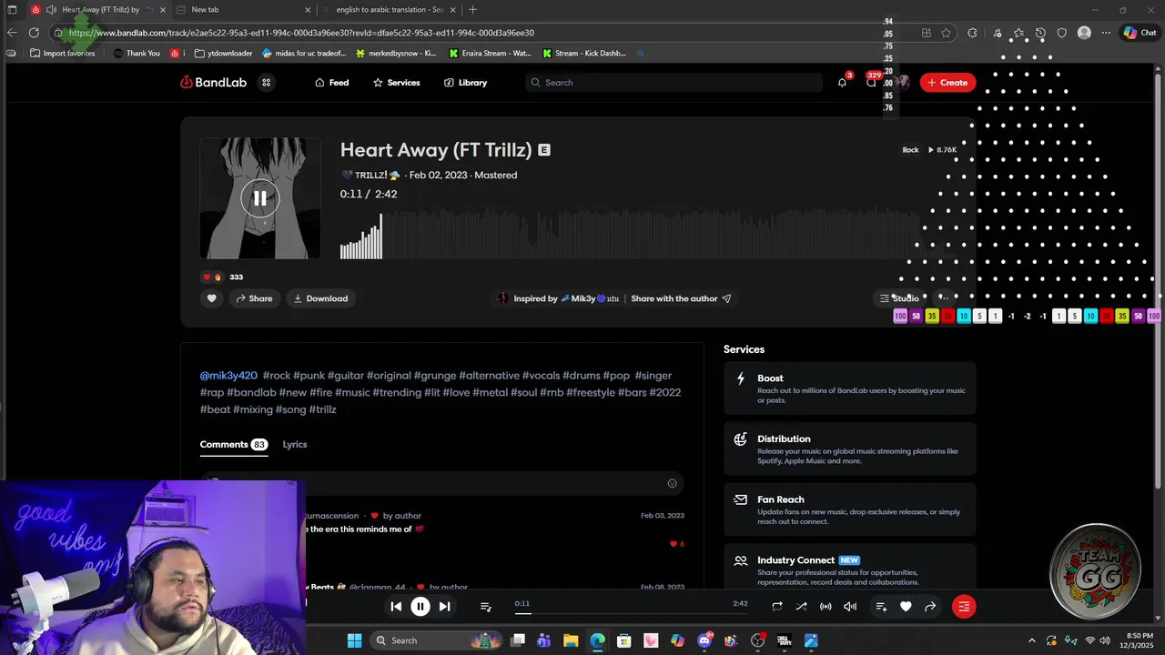The width and height of the screenshot is (1165, 655).
Task: Refresh the browser page
Action: [34, 33]
